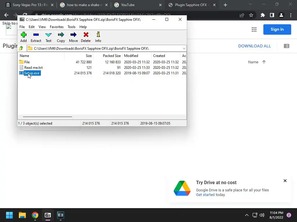297x222 pixels.
Task: Click the 214 015 376 size cell of Setup.exe
Action: [x=83, y=73]
